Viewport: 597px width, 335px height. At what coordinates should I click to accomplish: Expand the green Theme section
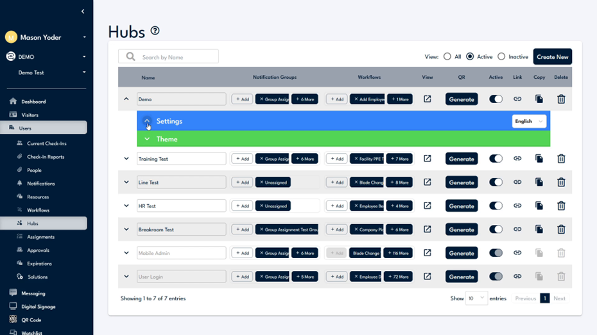147,139
